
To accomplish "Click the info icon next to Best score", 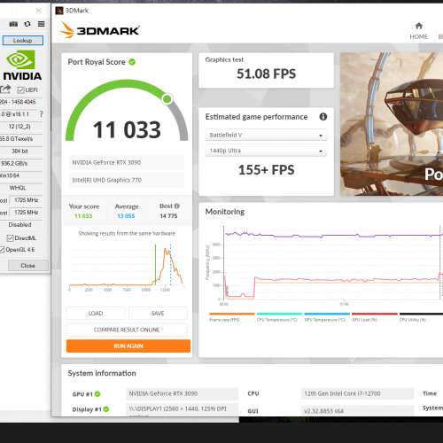I will 177,206.
